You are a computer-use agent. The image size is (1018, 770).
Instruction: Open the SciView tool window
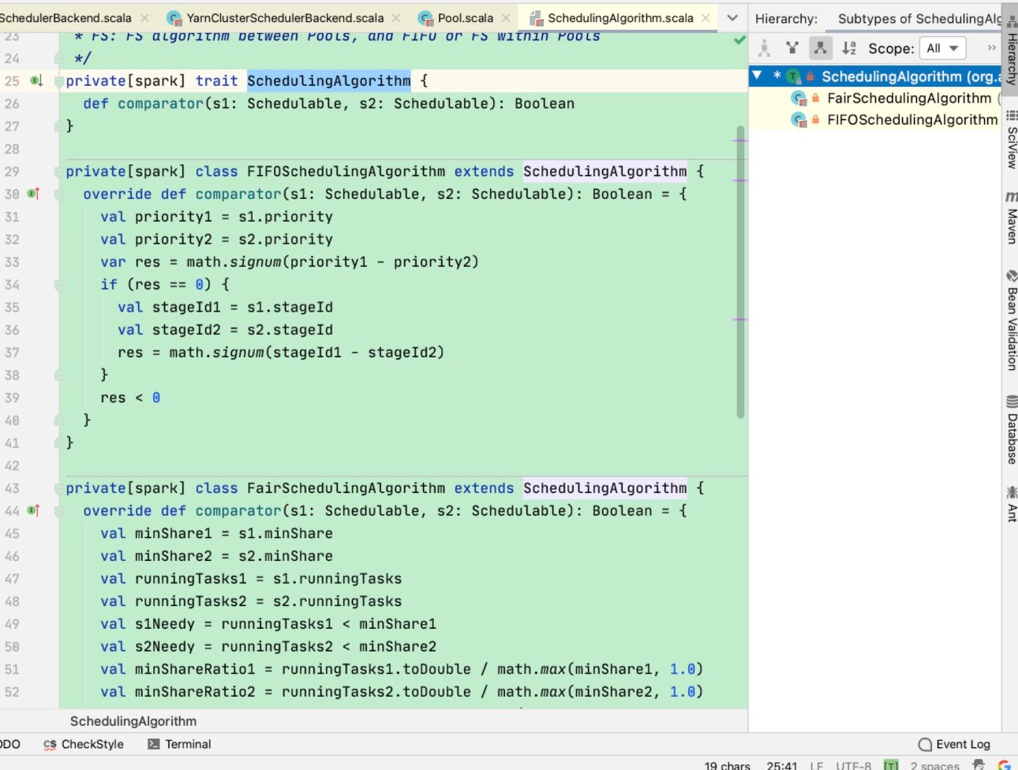point(1011,139)
